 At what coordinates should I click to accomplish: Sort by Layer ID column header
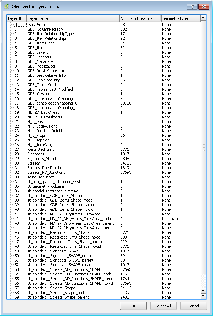[x=17, y=18]
